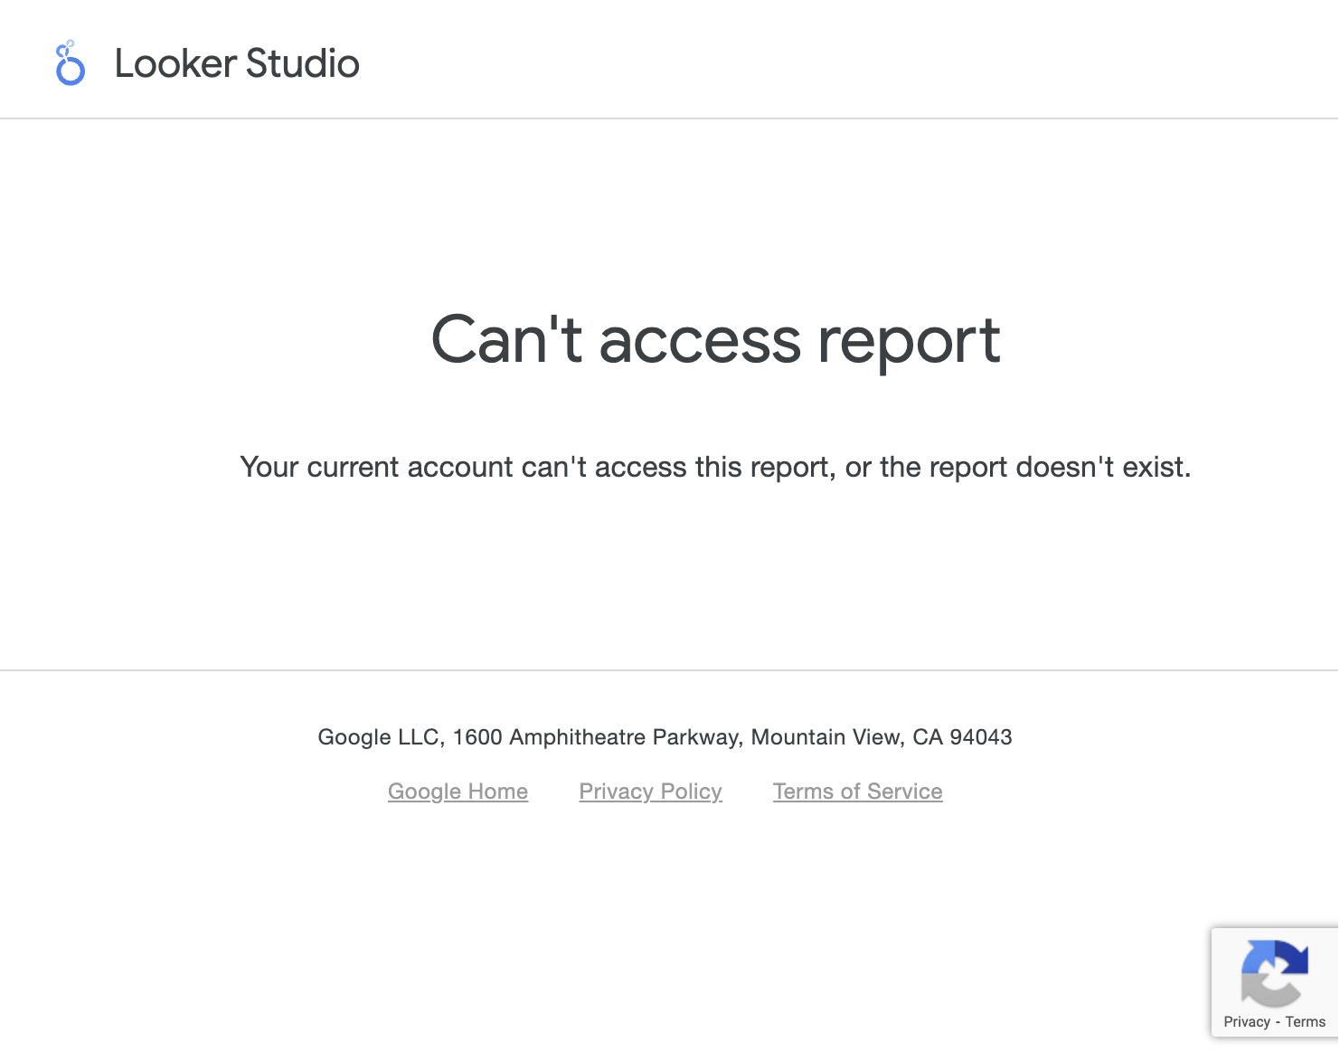The height and width of the screenshot is (1062, 1340).
Task: Click "this report" in the error message
Action: tap(765, 467)
